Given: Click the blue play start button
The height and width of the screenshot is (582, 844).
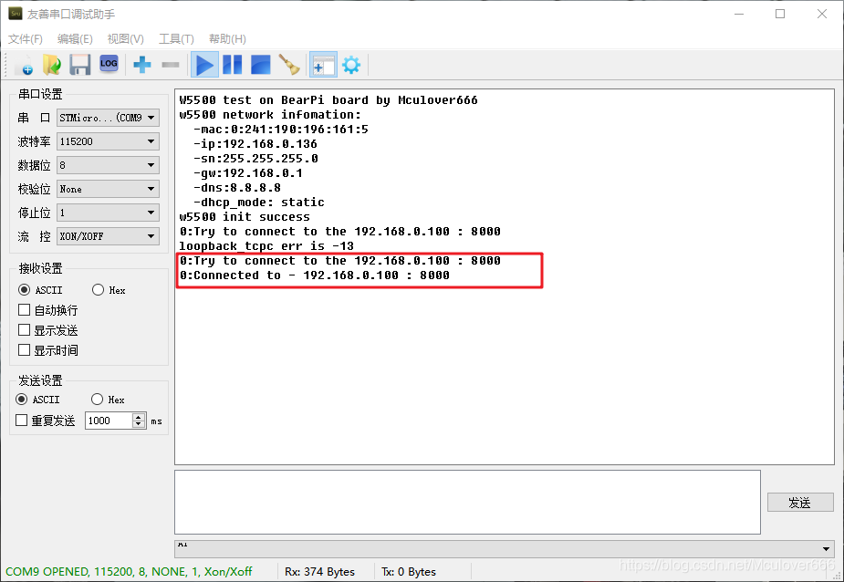Looking at the screenshot, I should pos(204,65).
